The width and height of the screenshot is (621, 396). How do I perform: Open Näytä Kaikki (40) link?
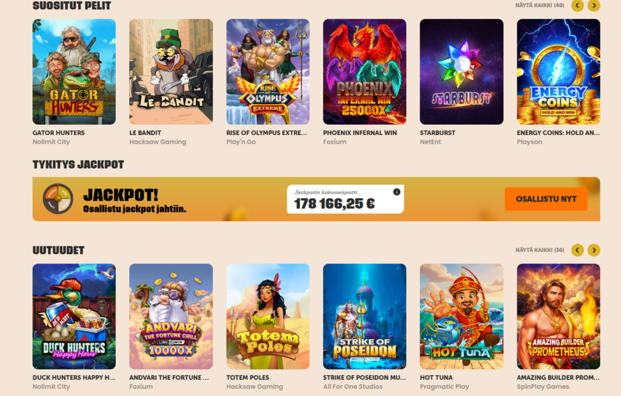539,5
